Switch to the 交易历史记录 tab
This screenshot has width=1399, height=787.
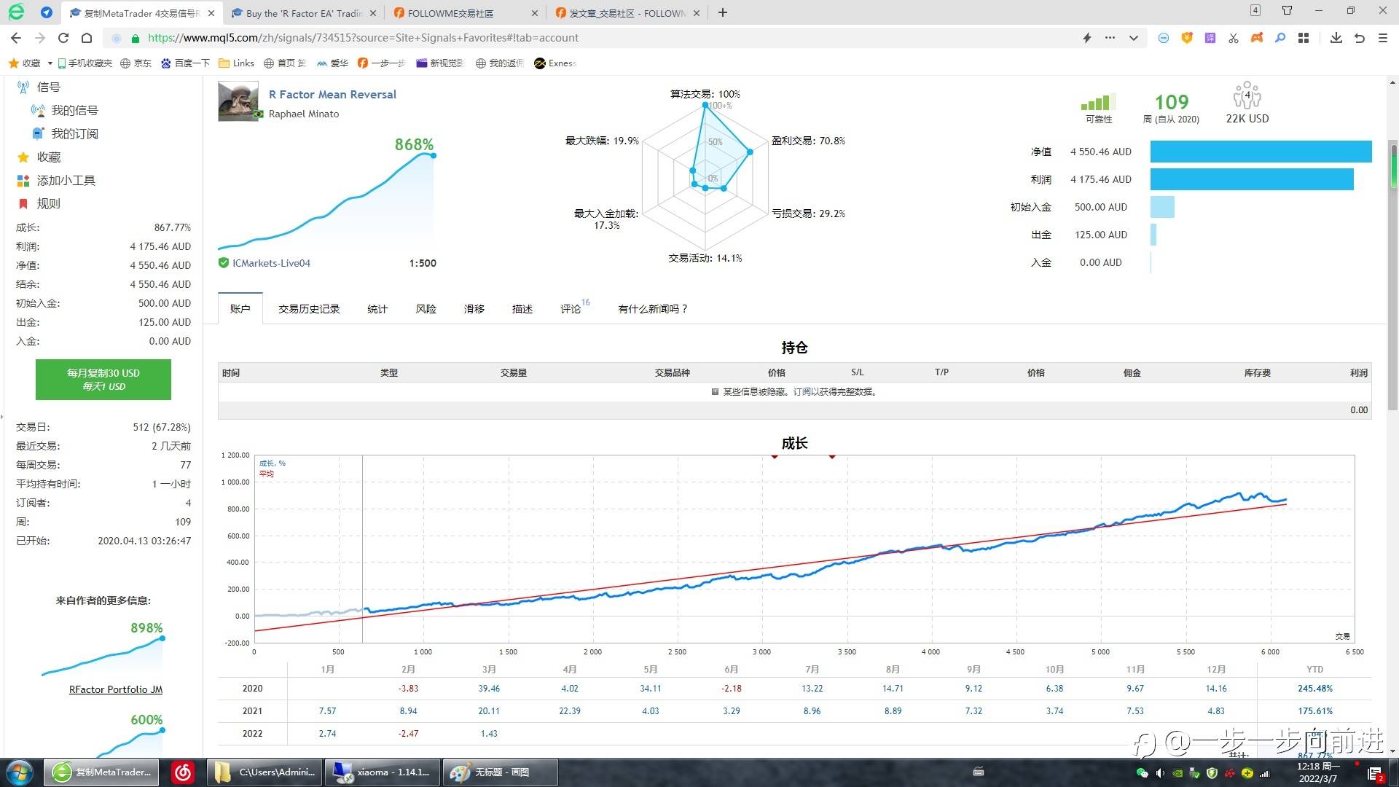(309, 309)
